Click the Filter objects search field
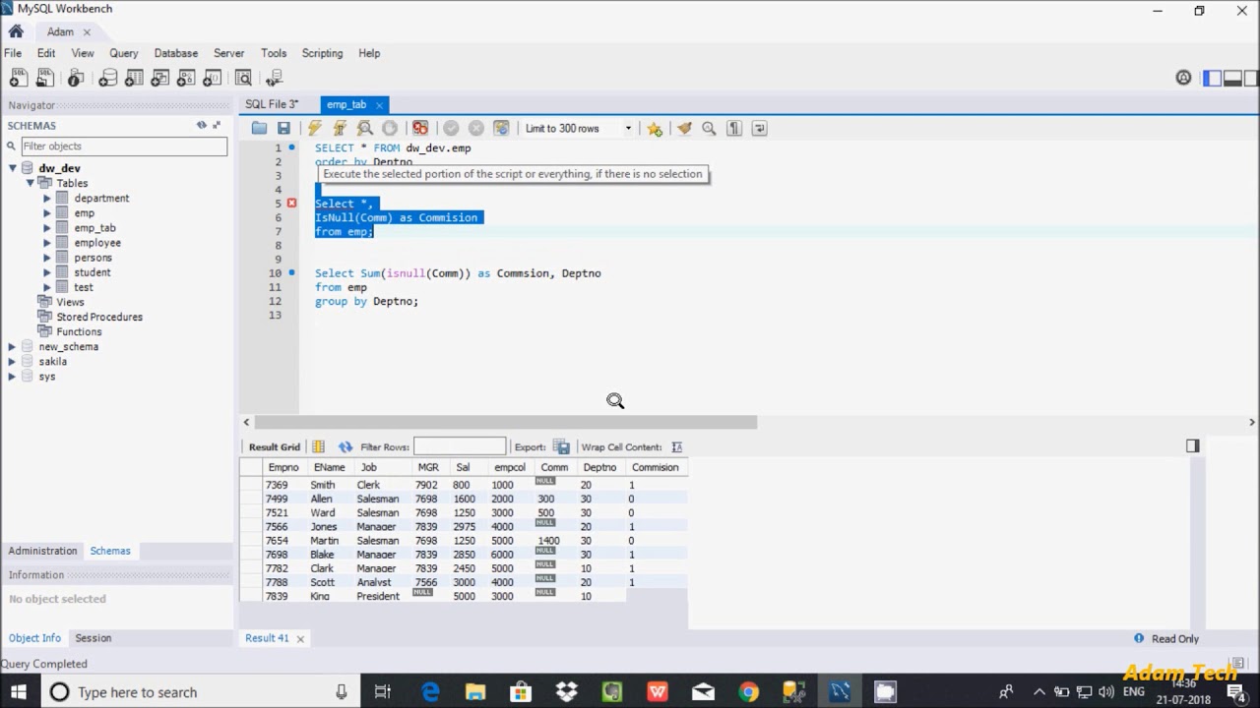 tap(124, 147)
